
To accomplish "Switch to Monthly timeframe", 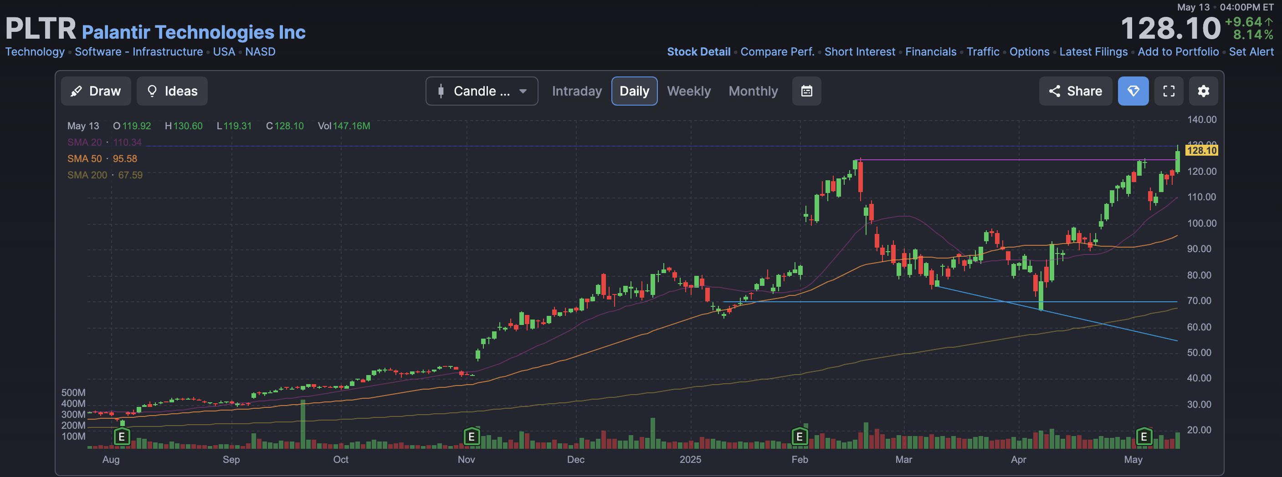I will [753, 91].
